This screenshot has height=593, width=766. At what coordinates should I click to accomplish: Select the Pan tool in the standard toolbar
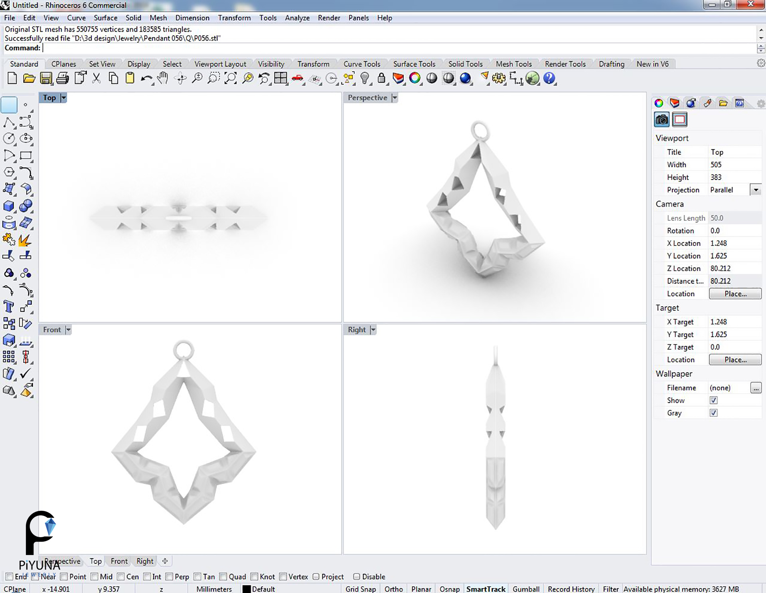163,78
